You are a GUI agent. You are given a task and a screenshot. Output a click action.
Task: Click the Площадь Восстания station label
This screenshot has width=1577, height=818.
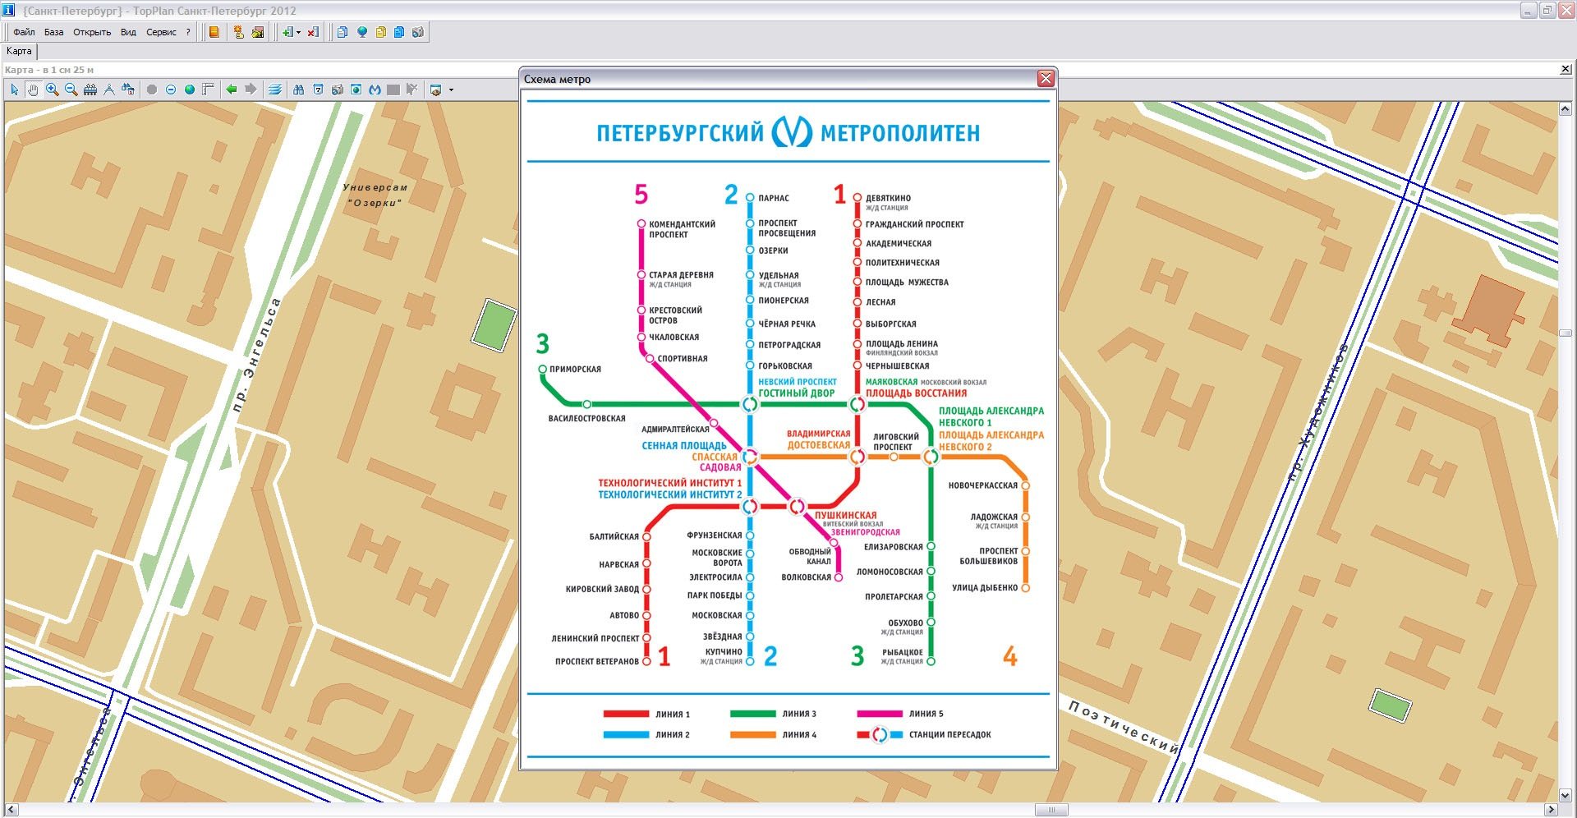click(x=916, y=393)
